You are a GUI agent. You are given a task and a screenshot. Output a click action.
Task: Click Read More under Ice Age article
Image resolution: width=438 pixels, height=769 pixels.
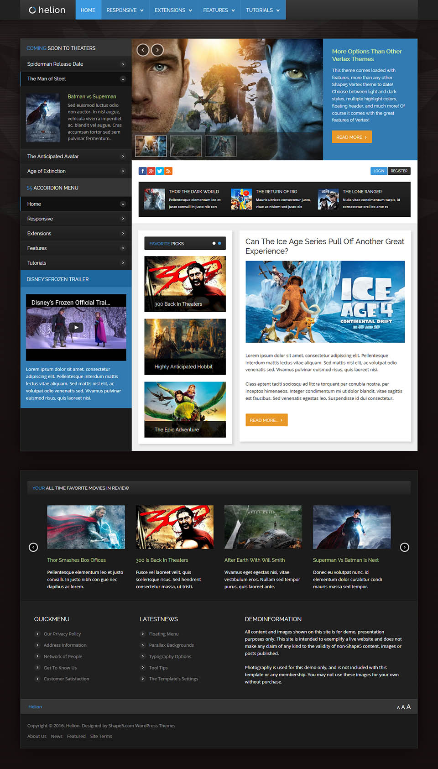click(x=266, y=420)
